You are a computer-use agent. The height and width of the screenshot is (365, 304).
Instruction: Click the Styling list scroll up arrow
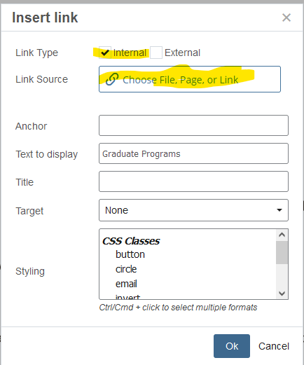tap(282, 235)
